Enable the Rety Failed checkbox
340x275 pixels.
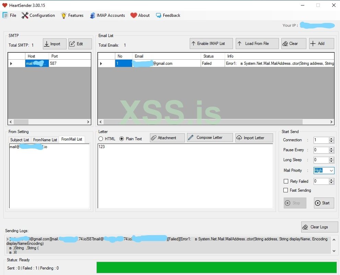coord(286,181)
